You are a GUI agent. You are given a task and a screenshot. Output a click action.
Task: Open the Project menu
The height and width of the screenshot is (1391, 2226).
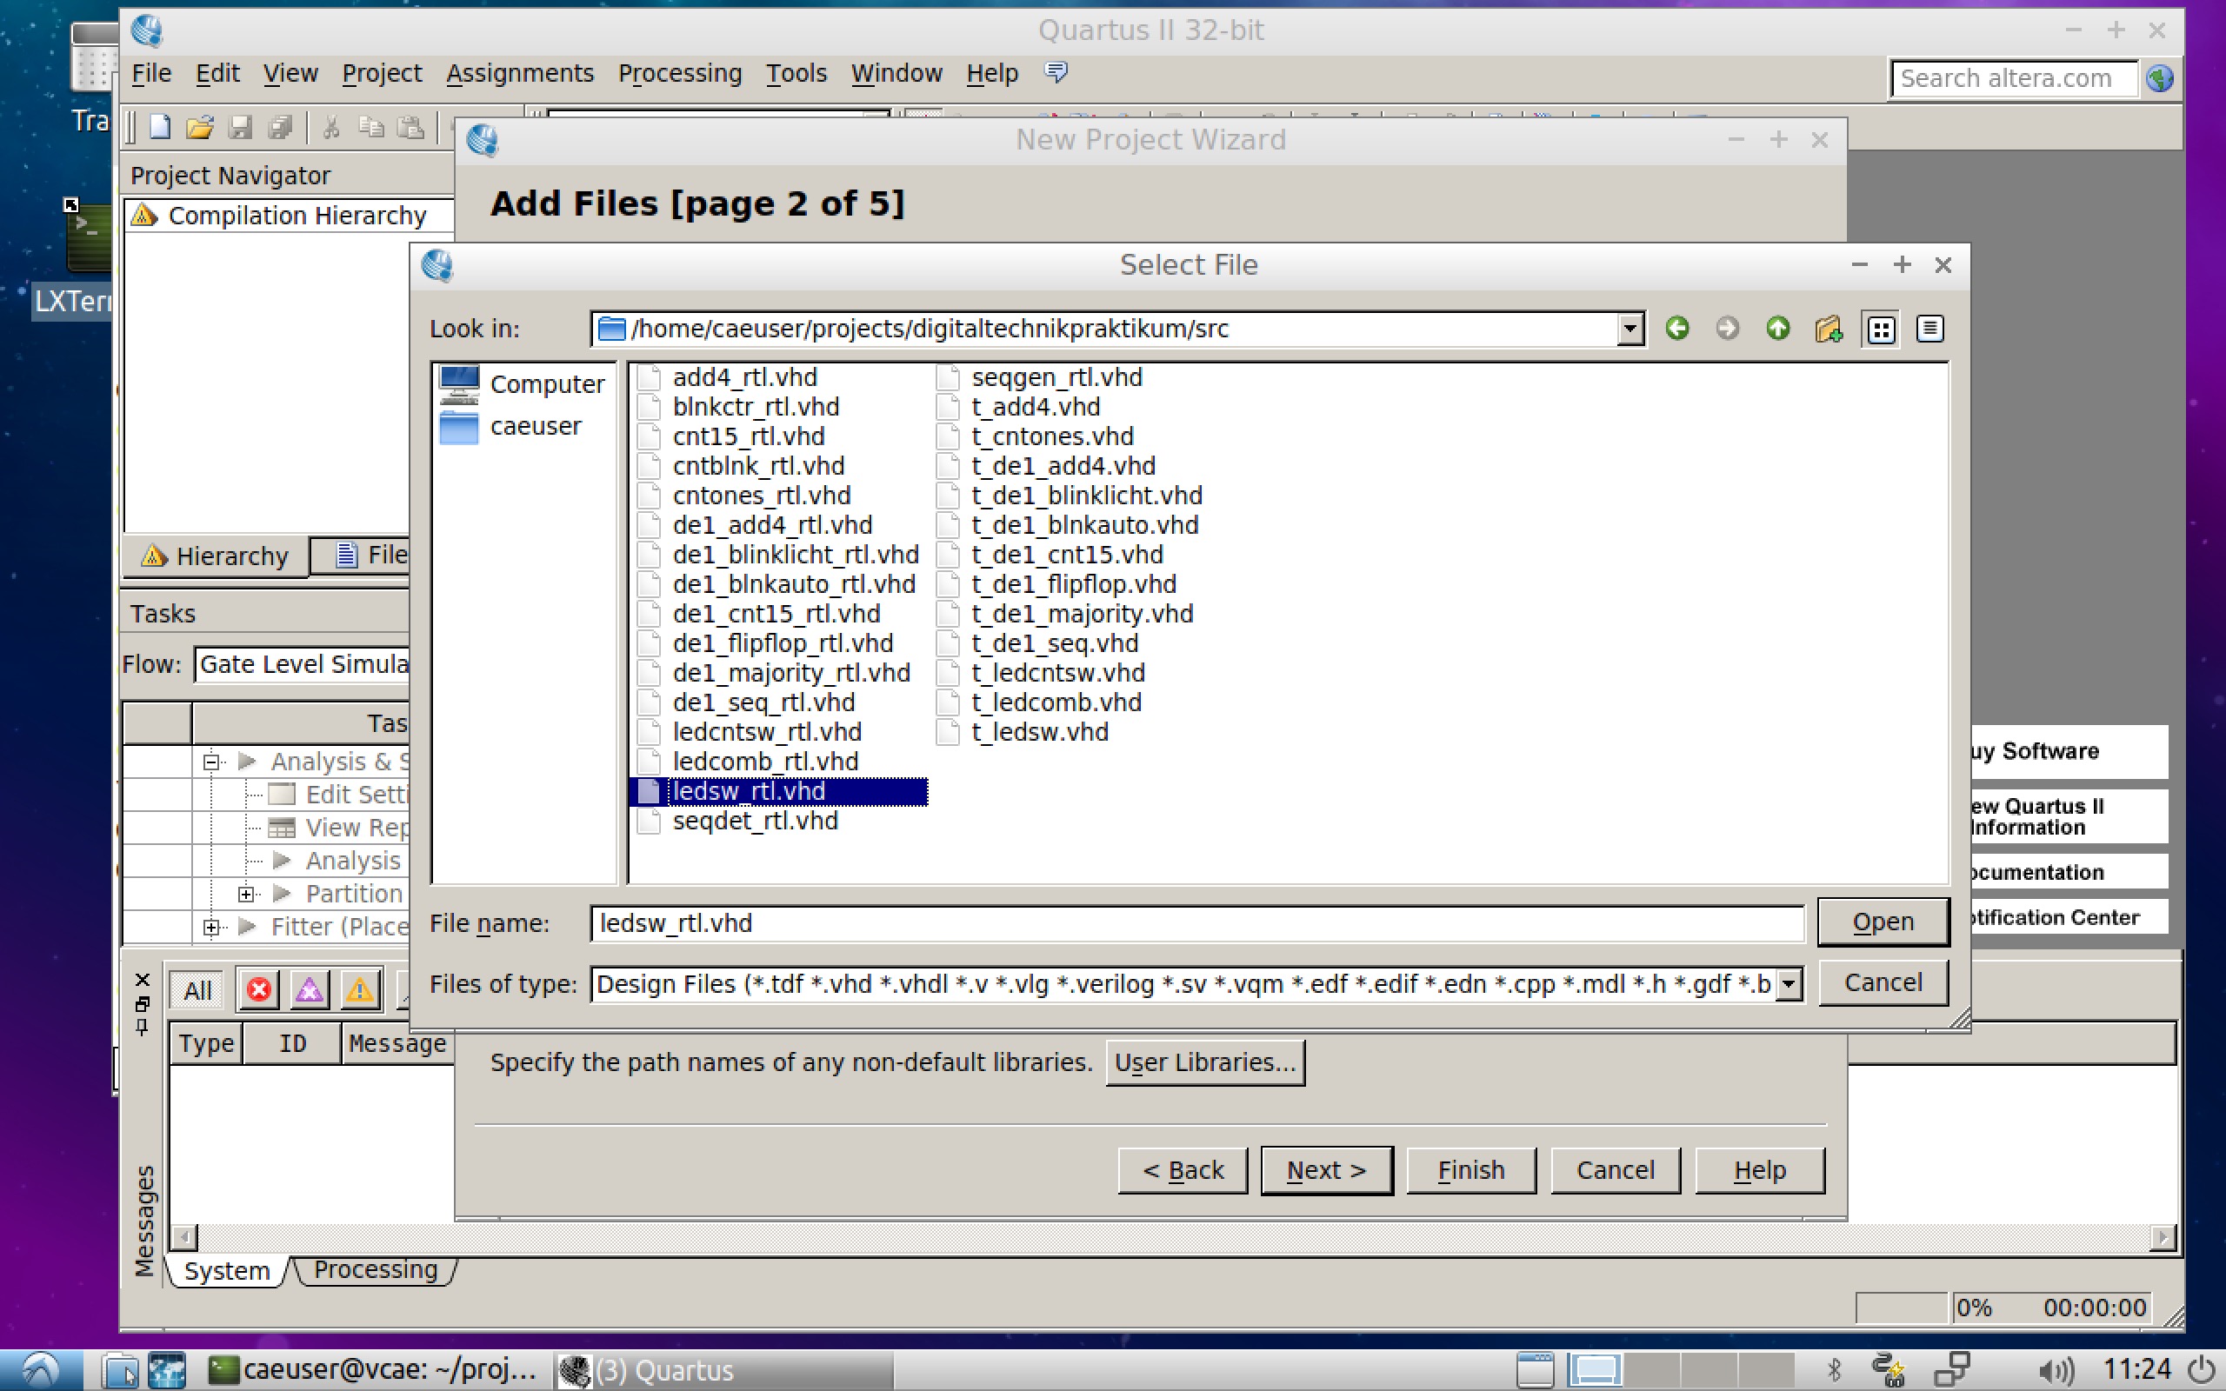click(x=382, y=73)
